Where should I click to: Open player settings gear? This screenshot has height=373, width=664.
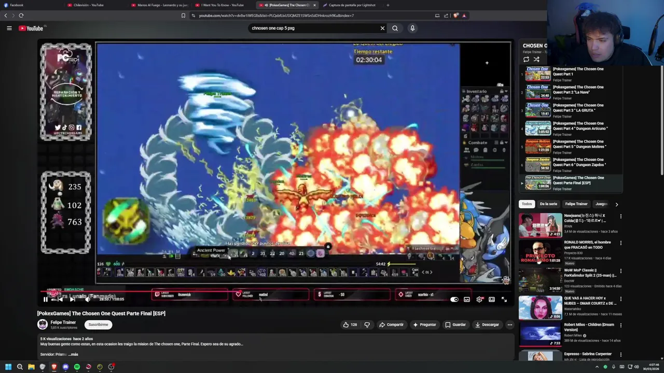tap(479, 299)
